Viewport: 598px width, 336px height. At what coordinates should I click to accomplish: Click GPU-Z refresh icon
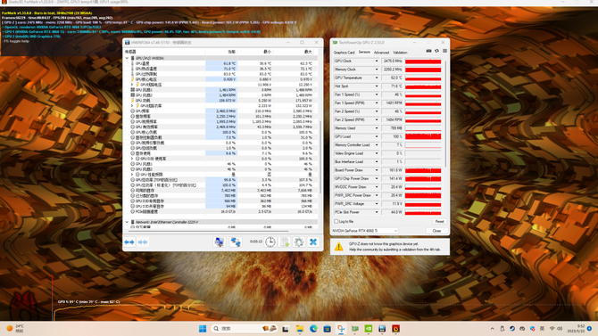point(436,51)
